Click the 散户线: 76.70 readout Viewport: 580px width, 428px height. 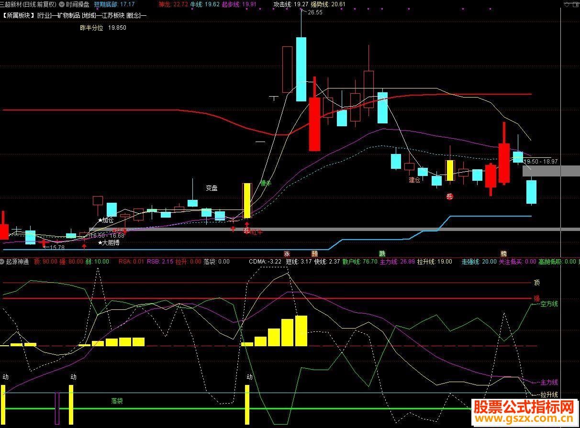(360, 262)
